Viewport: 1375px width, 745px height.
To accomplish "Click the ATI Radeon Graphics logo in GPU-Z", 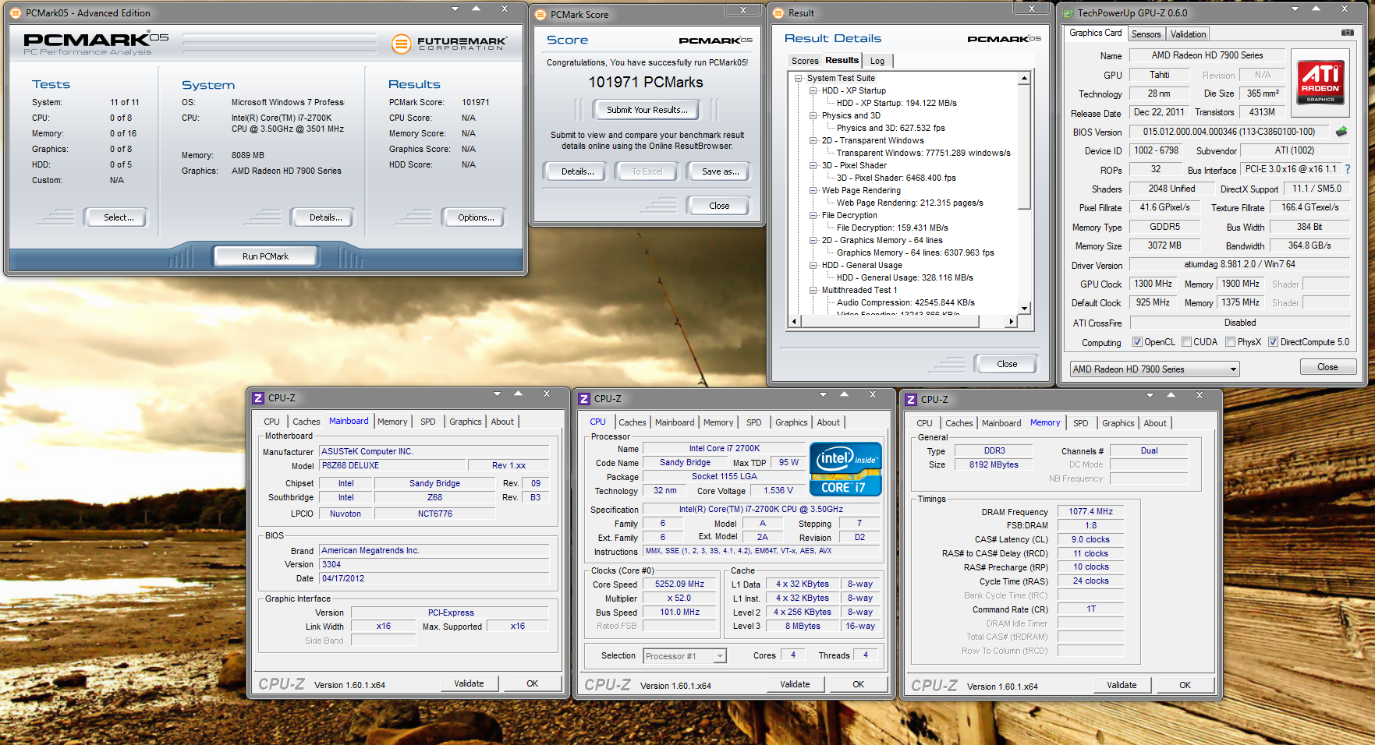I will click(x=1320, y=82).
